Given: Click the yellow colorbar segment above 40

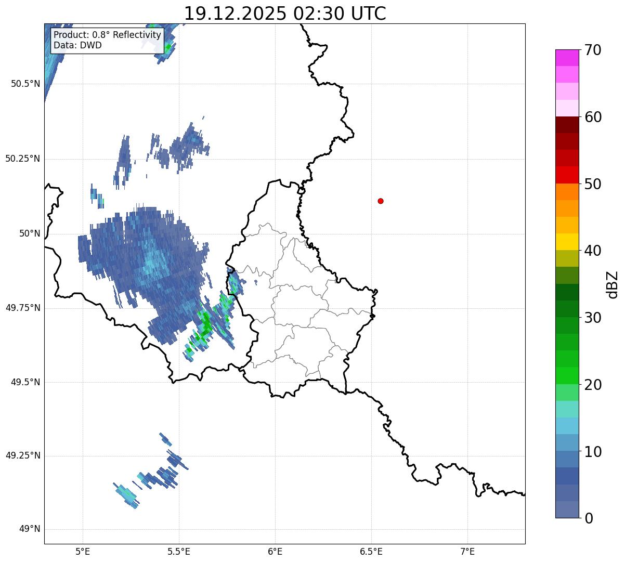Looking at the screenshot, I should coord(567,242).
